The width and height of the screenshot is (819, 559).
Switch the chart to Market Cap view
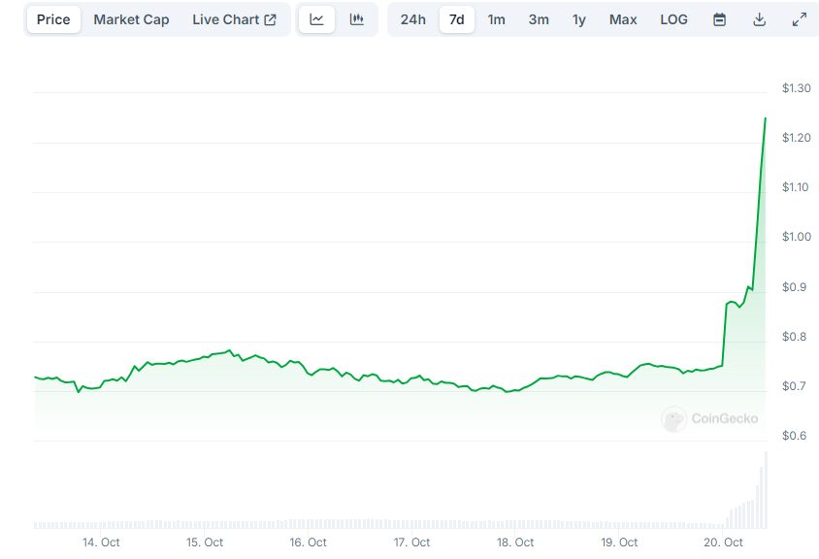pos(131,18)
